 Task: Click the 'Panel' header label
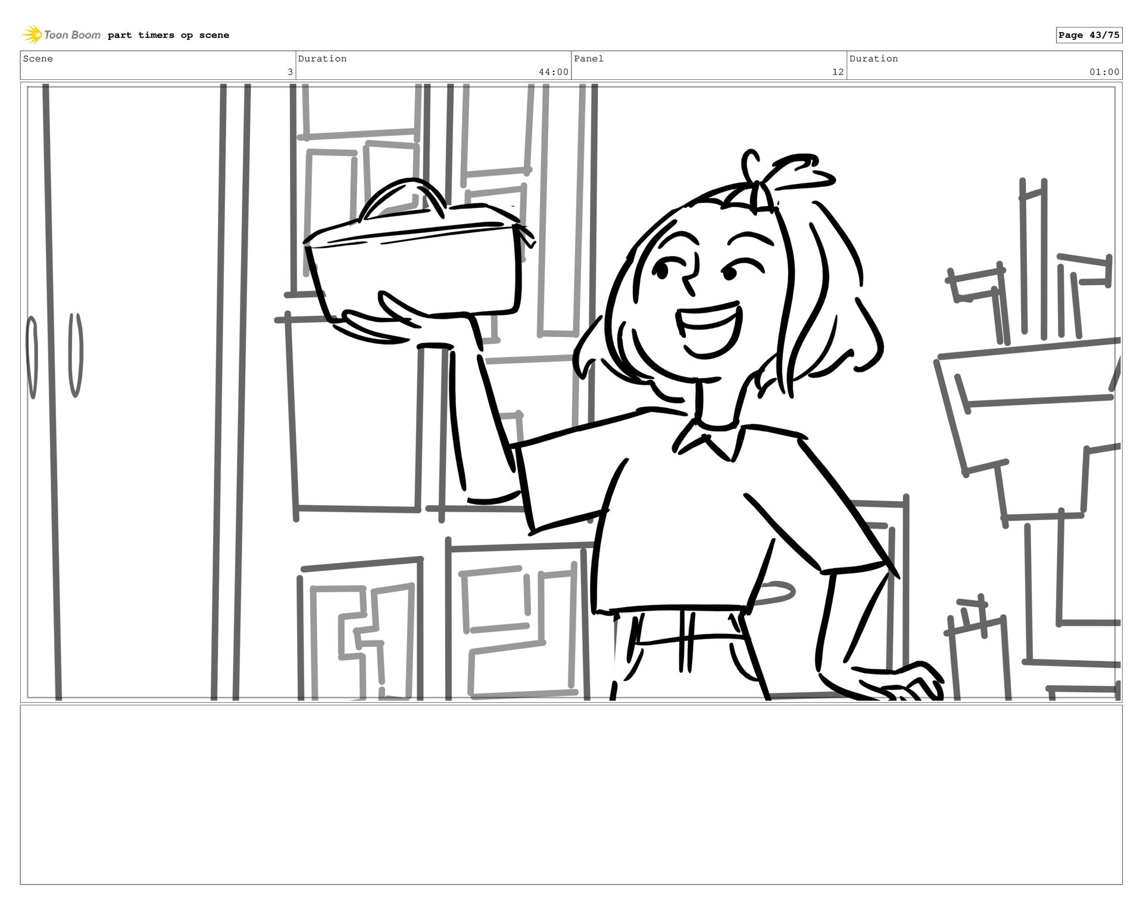tap(589, 58)
